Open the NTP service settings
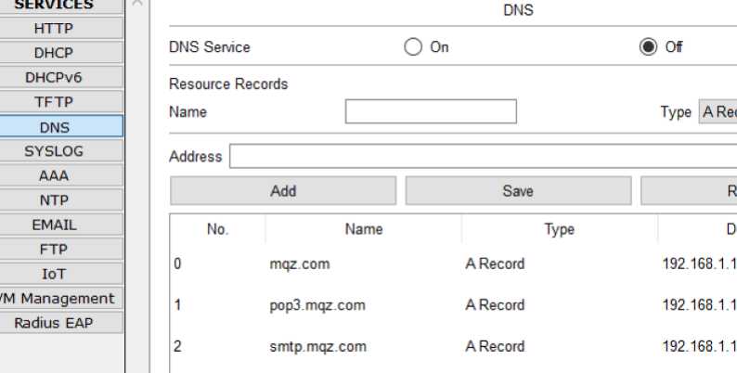This screenshot has width=737, height=373. click(54, 199)
